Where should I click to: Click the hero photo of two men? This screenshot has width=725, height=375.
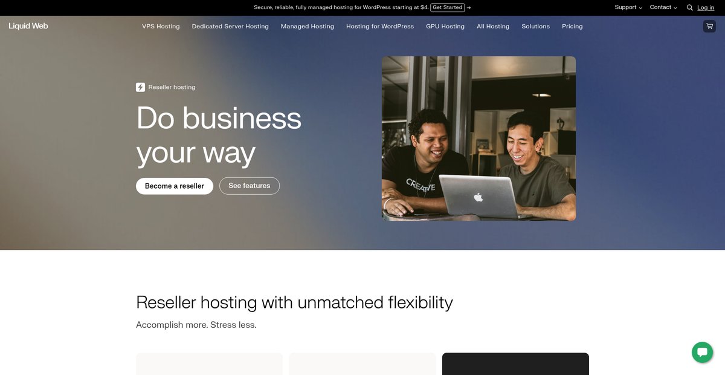[478, 139]
